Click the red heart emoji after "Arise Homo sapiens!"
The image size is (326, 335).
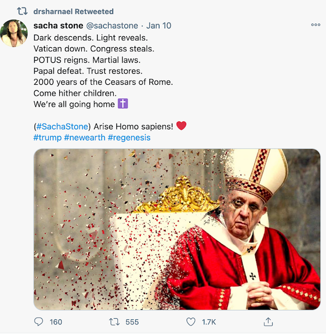(181, 126)
